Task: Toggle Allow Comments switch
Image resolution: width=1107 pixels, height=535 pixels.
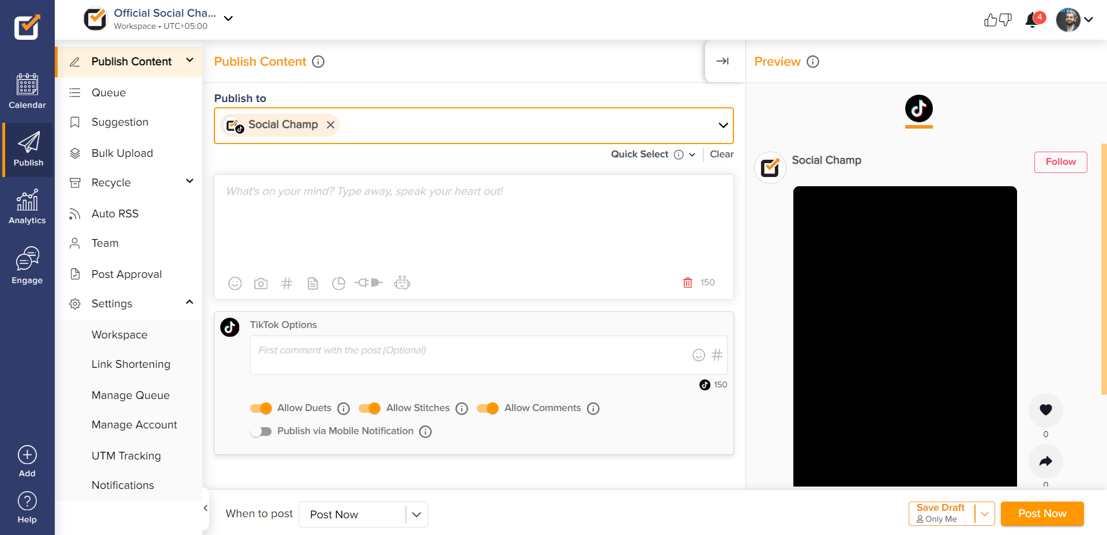Action: [488, 408]
